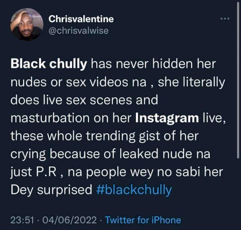Click the bold Instagram word in tweet
241x230 pixels.
click(x=167, y=118)
